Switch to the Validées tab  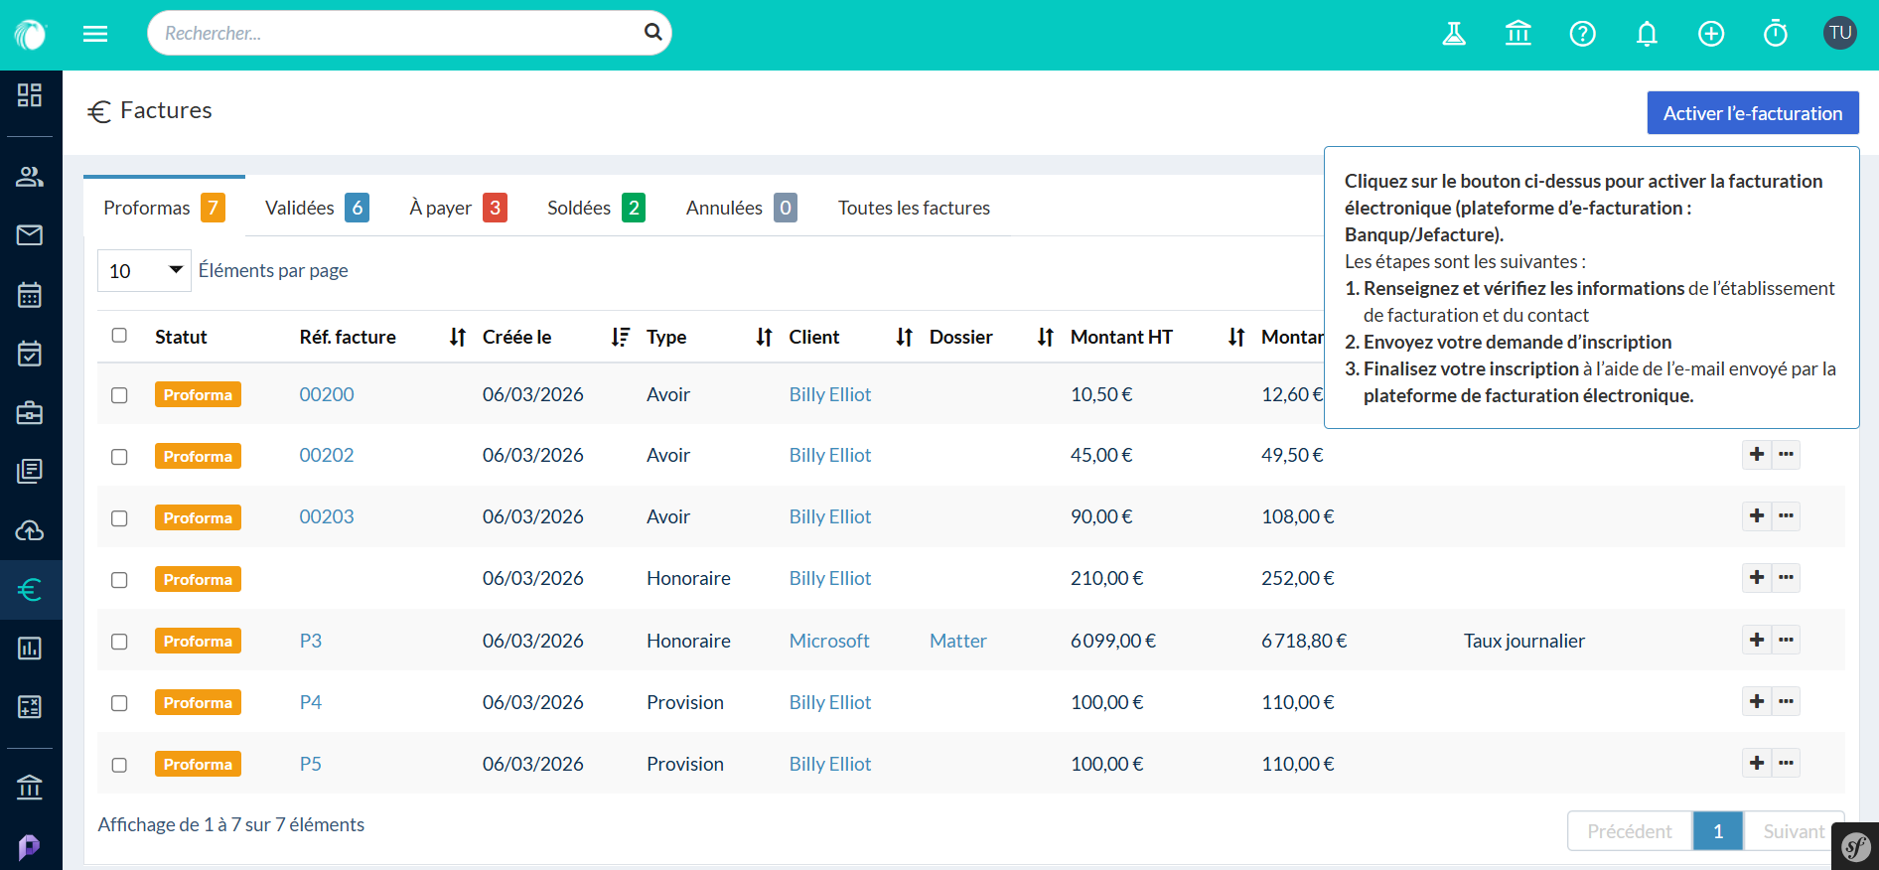[x=315, y=208]
